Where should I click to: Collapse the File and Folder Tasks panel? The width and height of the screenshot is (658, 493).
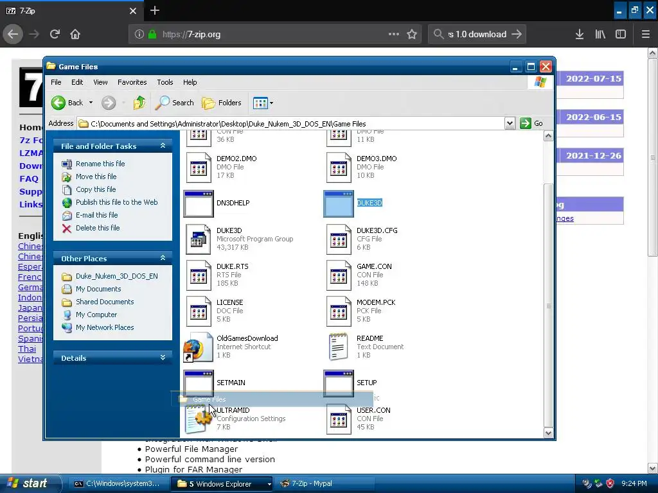pyautogui.click(x=163, y=146)
